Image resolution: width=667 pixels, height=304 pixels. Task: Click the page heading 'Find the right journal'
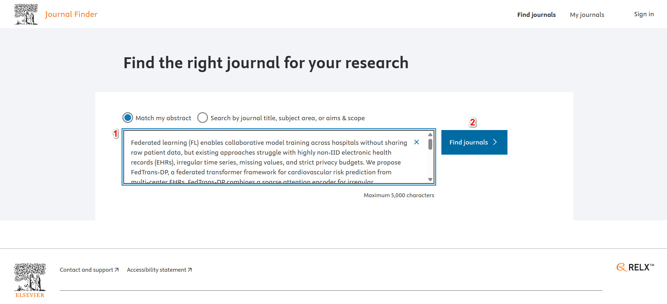pos(266,63)
